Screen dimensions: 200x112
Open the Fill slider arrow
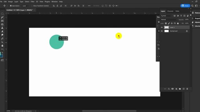[190, 23]
